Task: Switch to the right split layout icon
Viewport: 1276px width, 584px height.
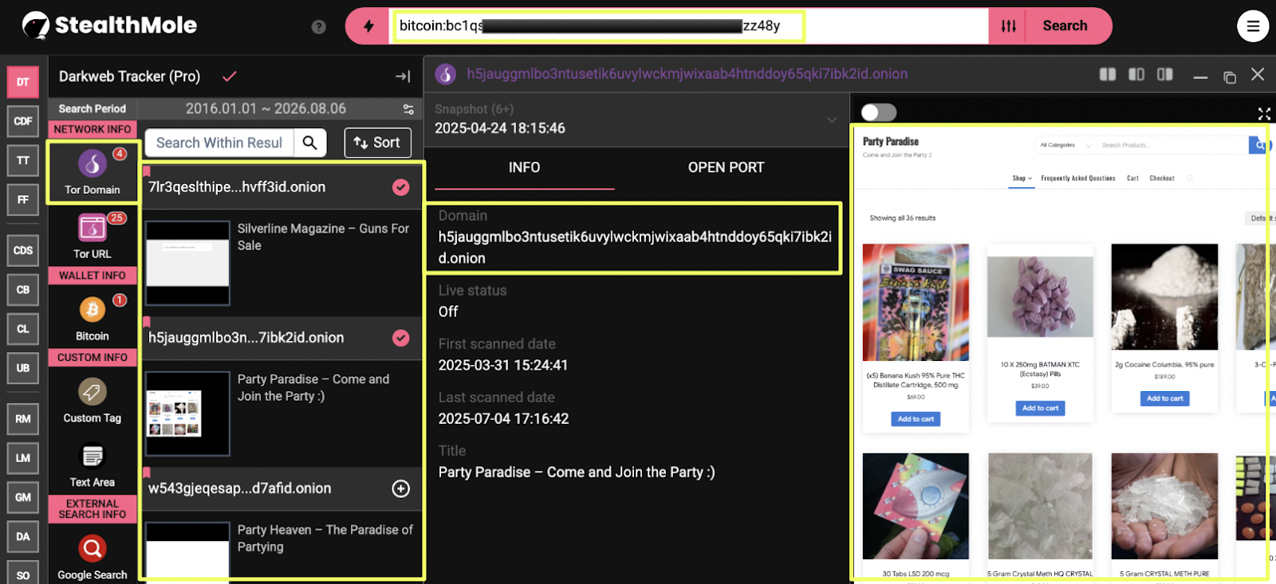Action: coord(1165,74)
